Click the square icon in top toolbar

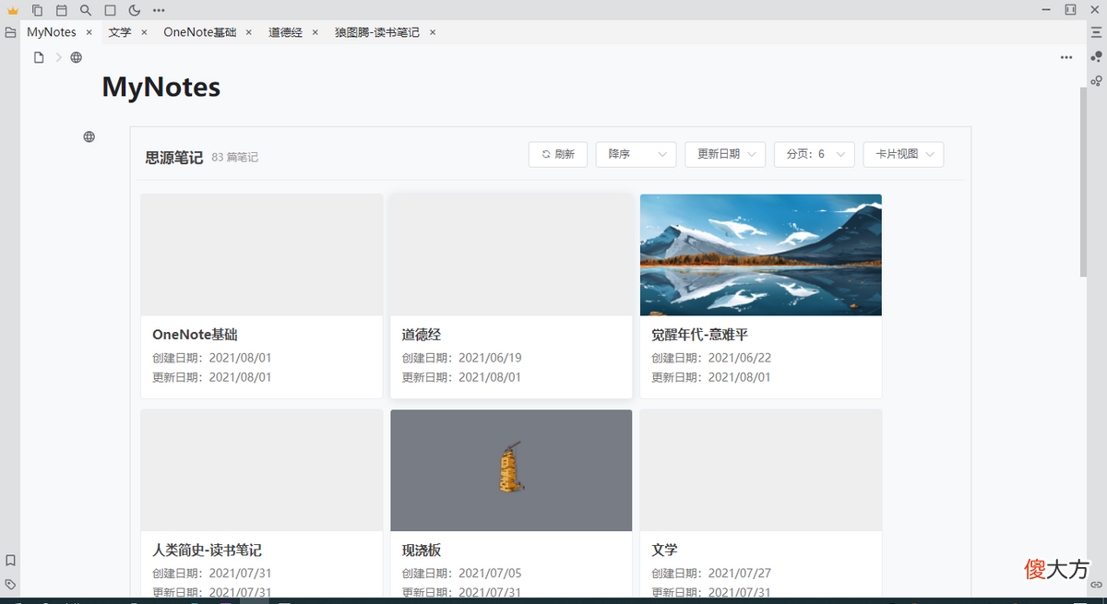pyautogui.click(x=110, y=10)
